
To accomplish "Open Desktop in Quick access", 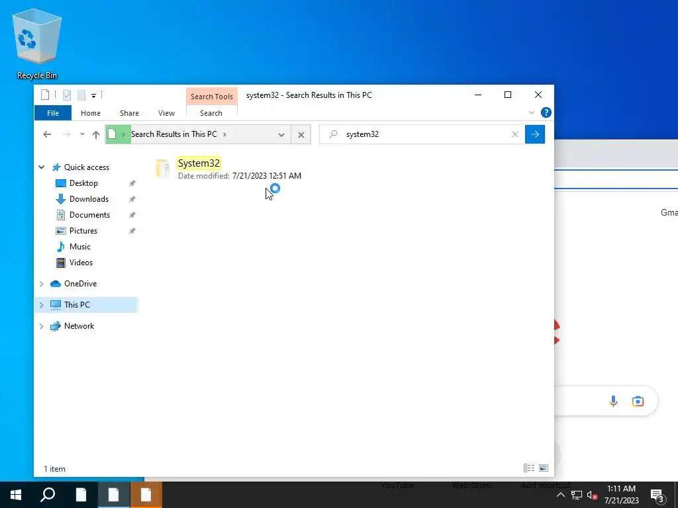I will pos(83,183).
